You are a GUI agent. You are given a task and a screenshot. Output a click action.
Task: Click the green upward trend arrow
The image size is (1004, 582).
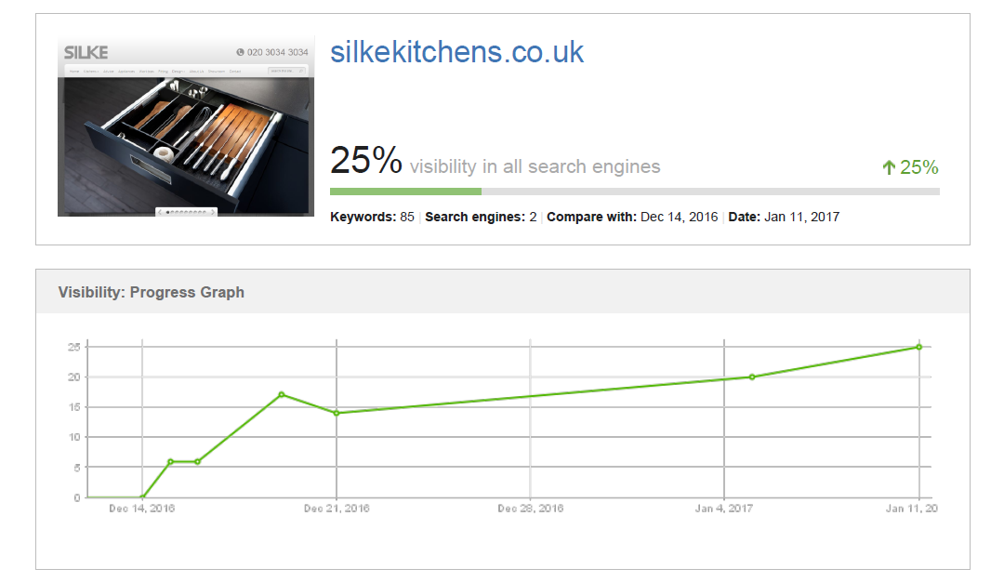(x=889, y=167)
